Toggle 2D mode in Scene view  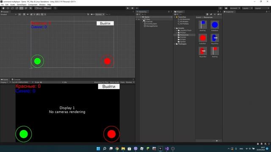click(20, 14)
